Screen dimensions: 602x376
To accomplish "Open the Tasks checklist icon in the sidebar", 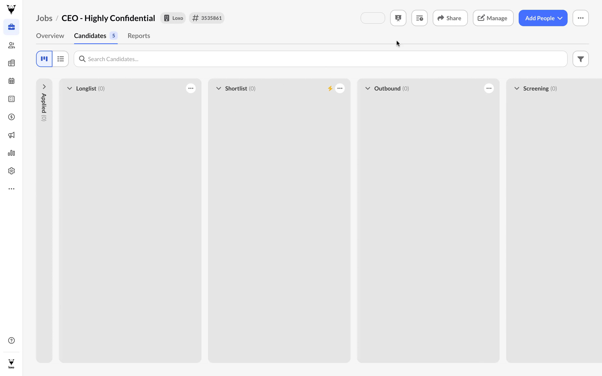I will click(11, 99).
